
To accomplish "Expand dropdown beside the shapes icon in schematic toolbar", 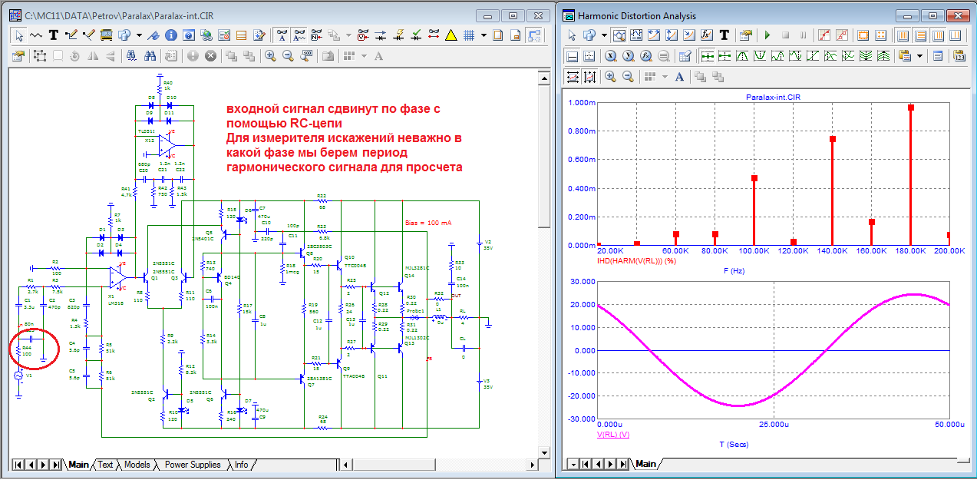I will (x=139, y=35).
